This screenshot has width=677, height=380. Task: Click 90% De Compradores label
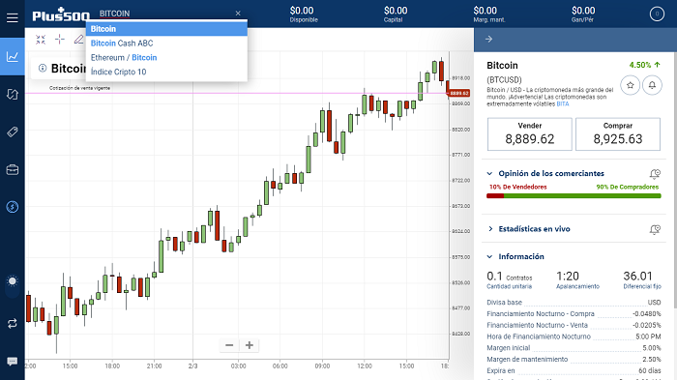[628, 187]
